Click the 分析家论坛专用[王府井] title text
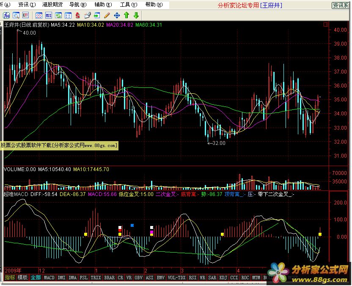This screenshot has width=352, height=286. (x=250, y=5)
